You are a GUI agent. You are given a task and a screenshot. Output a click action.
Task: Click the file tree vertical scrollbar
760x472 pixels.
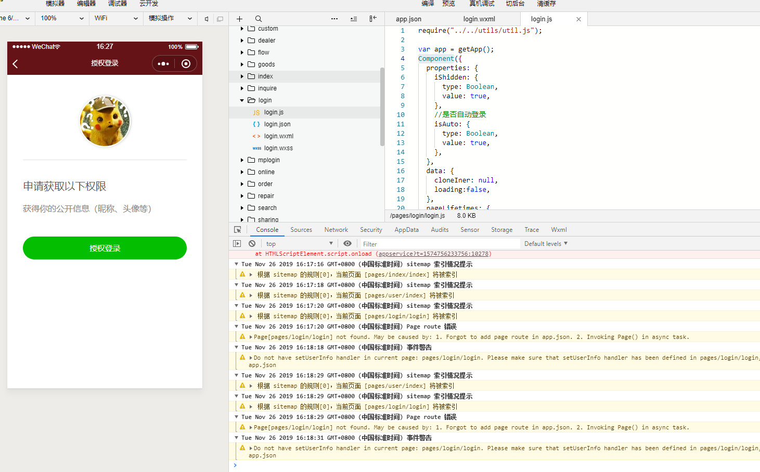click(x=382, y=107)
